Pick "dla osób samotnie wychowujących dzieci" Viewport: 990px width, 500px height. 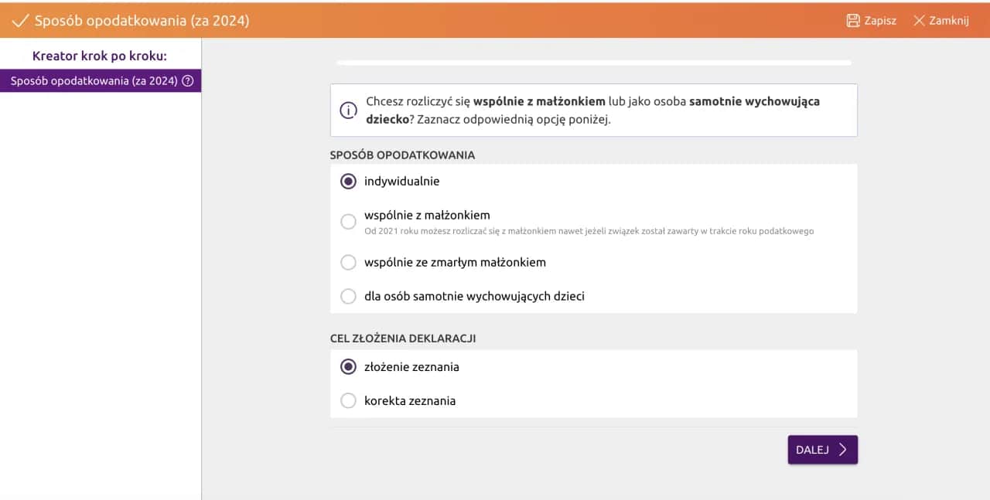[349, 296]
